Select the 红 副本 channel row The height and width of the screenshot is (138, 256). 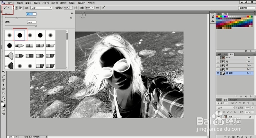[235, 73]
